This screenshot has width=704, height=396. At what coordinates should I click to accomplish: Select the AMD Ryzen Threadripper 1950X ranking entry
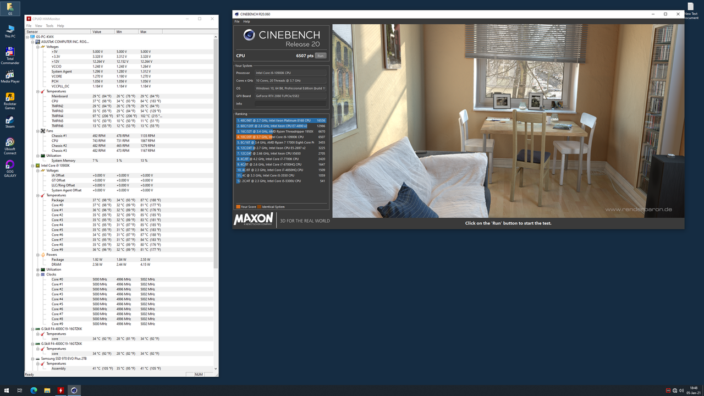[281, 131]
